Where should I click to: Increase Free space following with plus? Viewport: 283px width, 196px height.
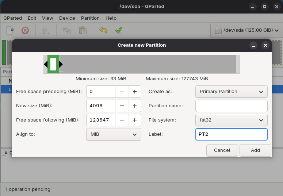coord(134,120)
